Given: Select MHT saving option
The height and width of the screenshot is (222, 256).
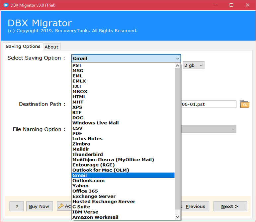Looking at the screenshot, I should pos(123,102).
